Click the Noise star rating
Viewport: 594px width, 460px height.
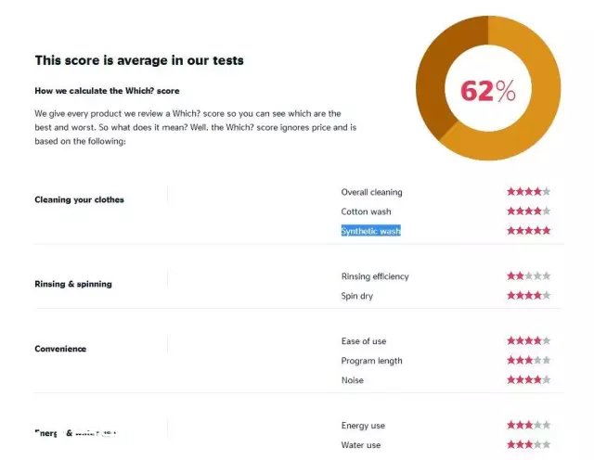pyautogui.click(x=528, y=379)
